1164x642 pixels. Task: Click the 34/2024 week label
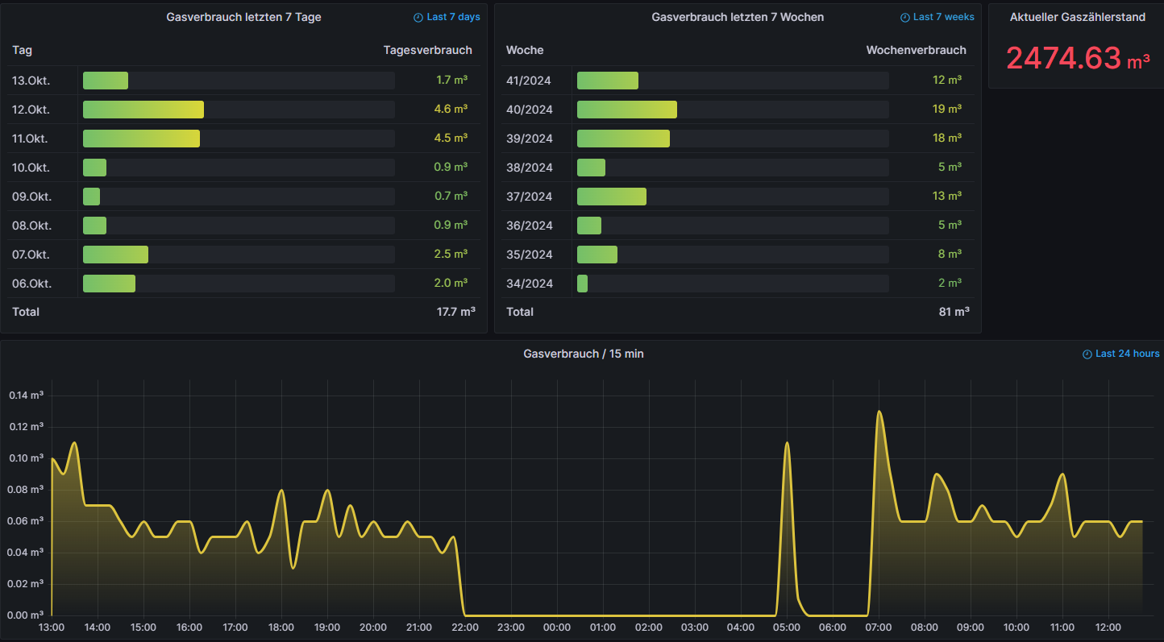pos(530,284)
